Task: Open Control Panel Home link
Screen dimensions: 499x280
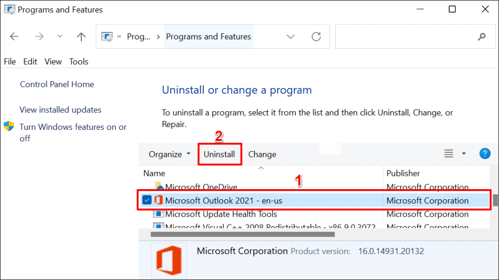Action: [57, 84]
